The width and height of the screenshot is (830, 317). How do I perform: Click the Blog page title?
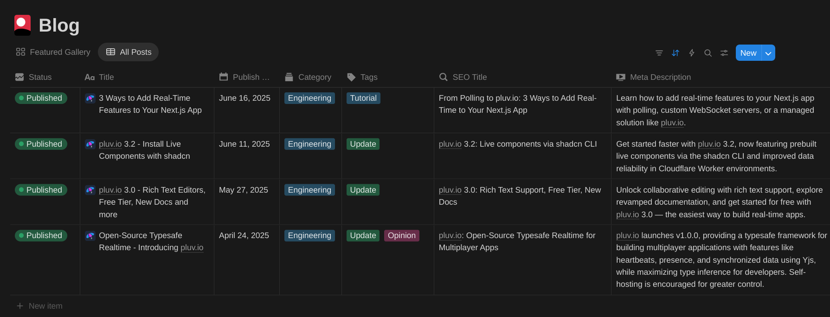[x=59, y=25]
